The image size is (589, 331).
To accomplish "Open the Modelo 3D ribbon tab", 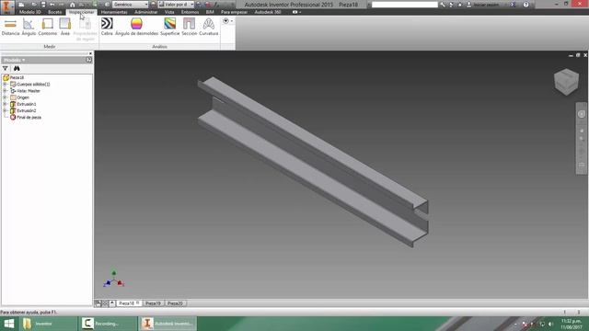I will [30, 12].
